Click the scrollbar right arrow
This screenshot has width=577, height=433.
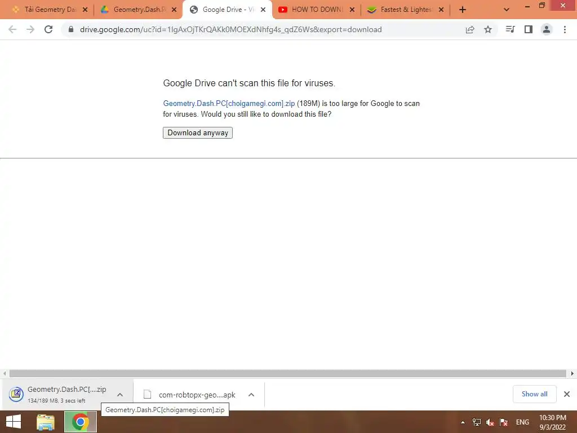[572, 373]
